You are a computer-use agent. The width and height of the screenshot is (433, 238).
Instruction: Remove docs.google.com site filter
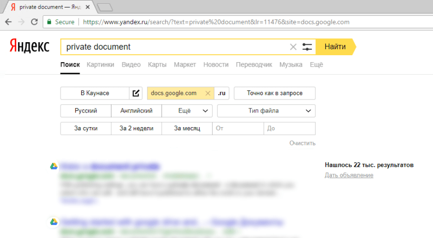[x=208, y=93]
